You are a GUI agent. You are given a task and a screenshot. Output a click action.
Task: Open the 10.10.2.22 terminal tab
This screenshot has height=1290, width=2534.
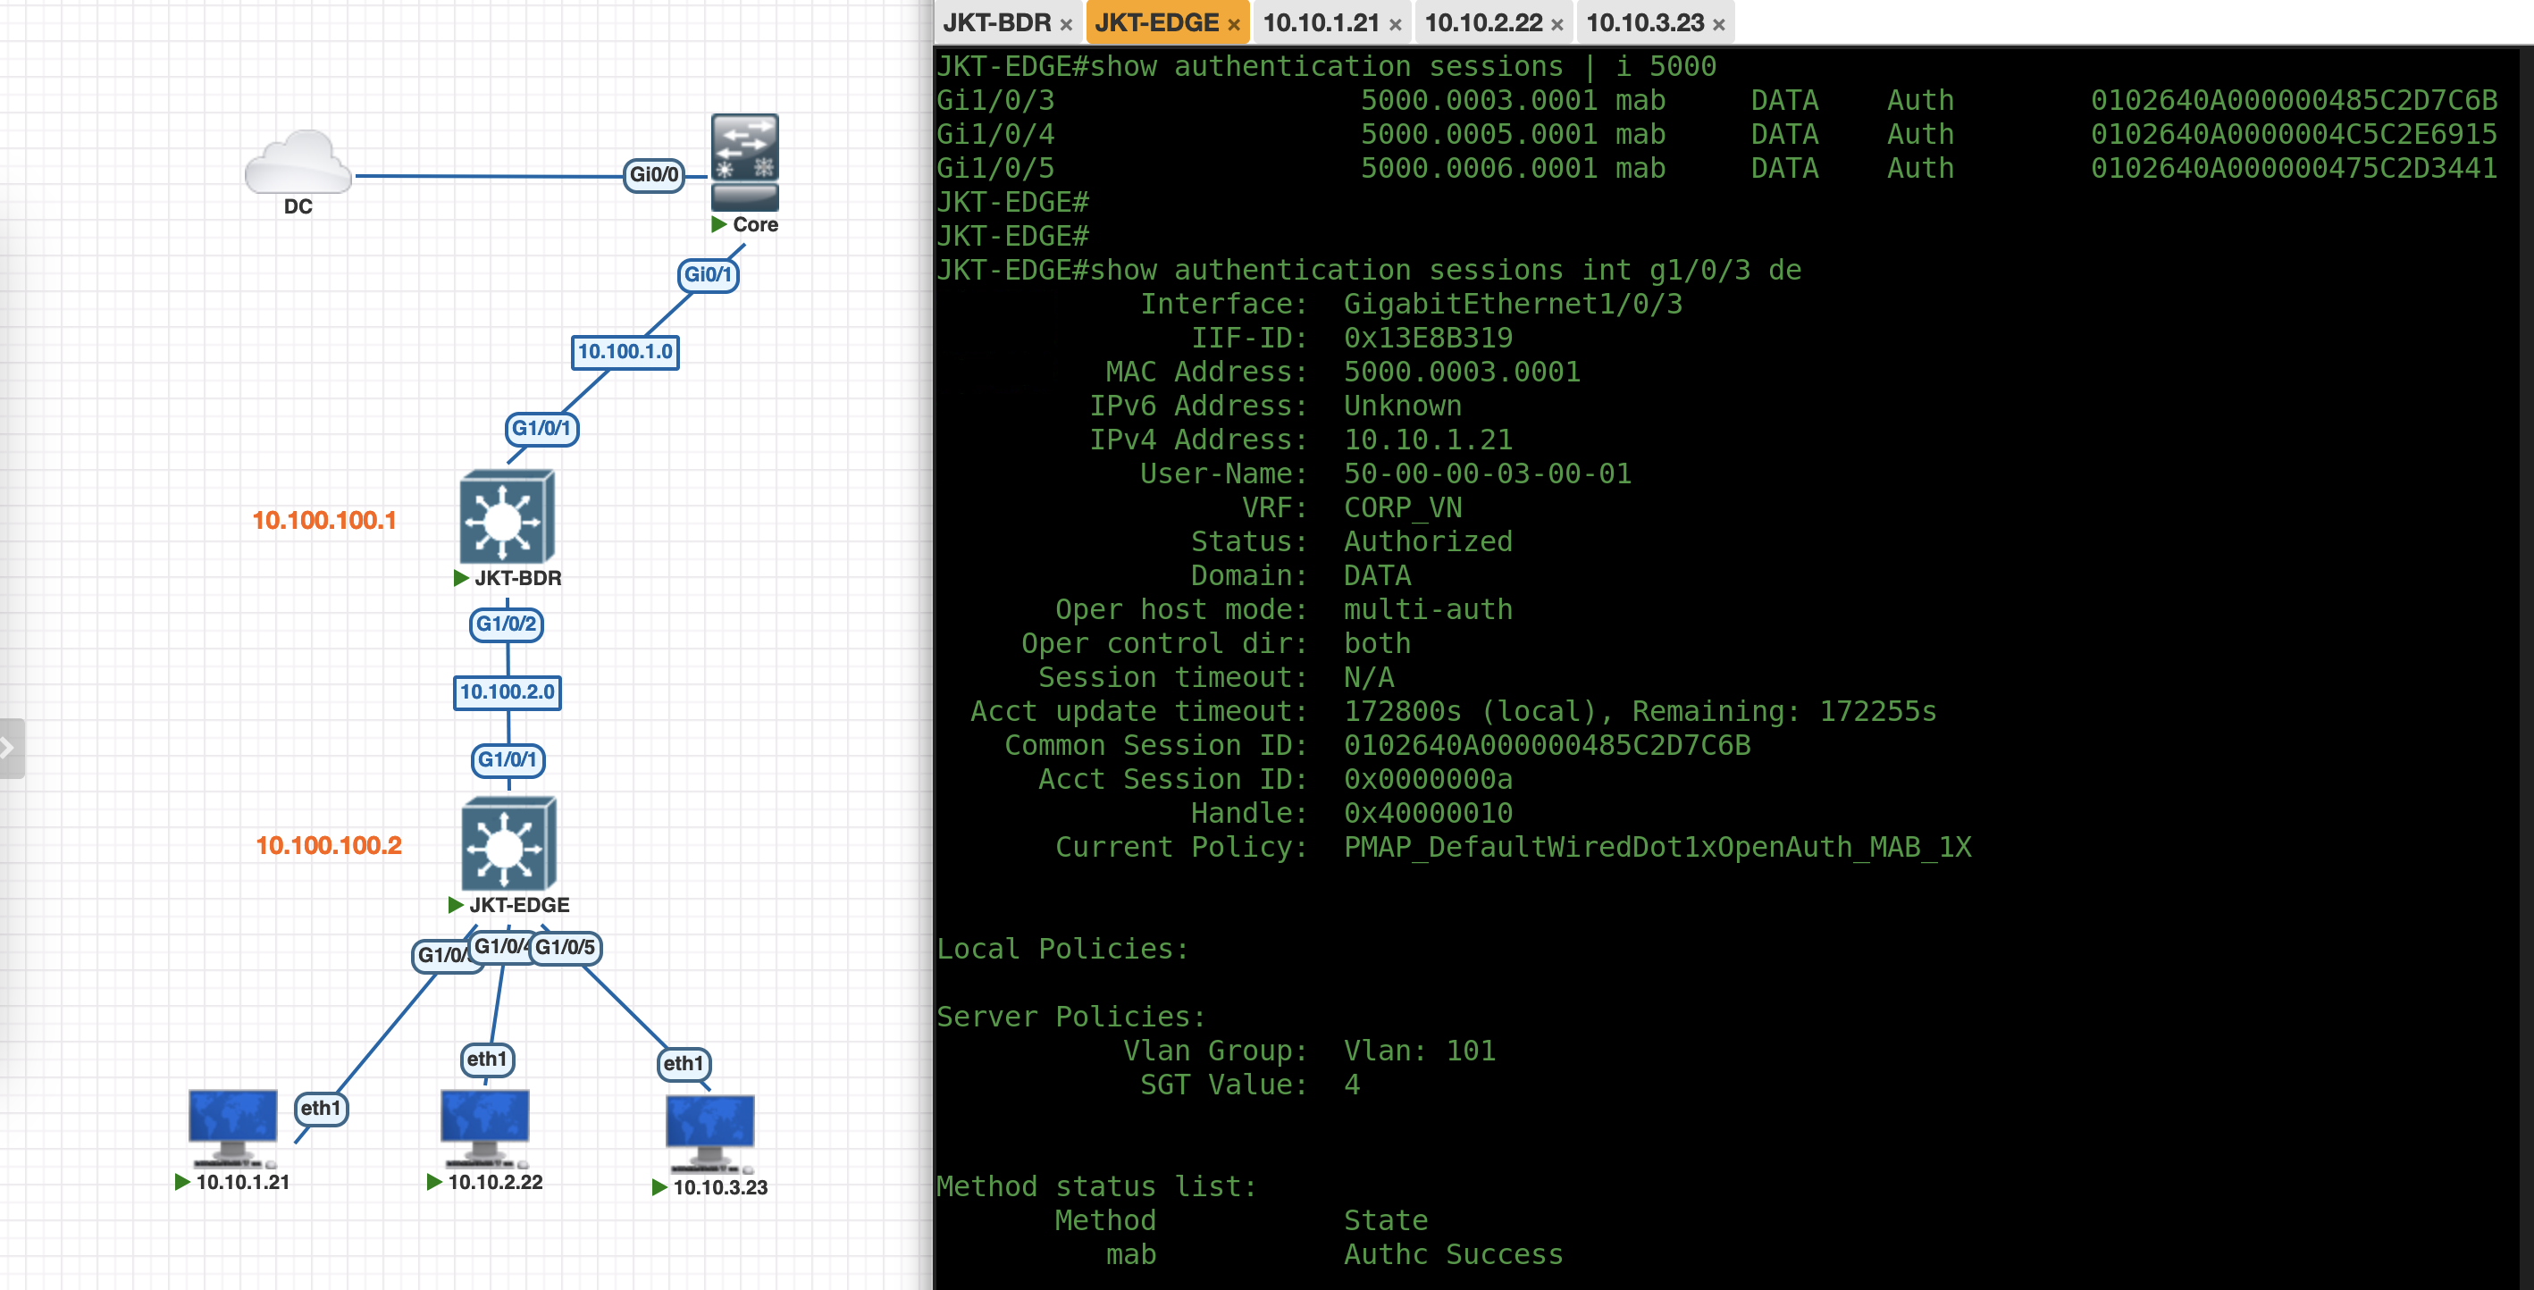[1482, 22]
